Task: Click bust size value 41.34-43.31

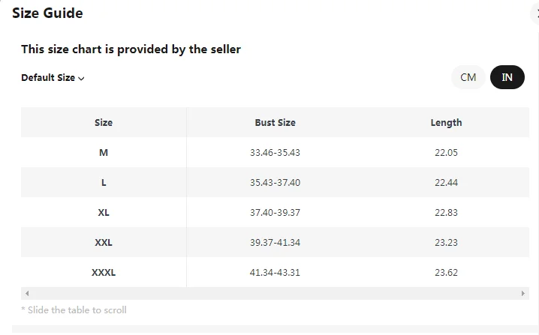Action: (275, 272)
